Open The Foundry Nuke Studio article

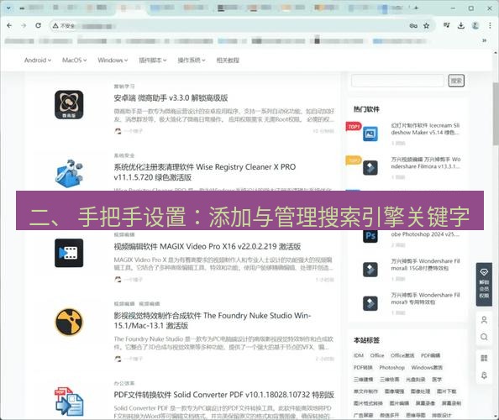coord(213,320)
